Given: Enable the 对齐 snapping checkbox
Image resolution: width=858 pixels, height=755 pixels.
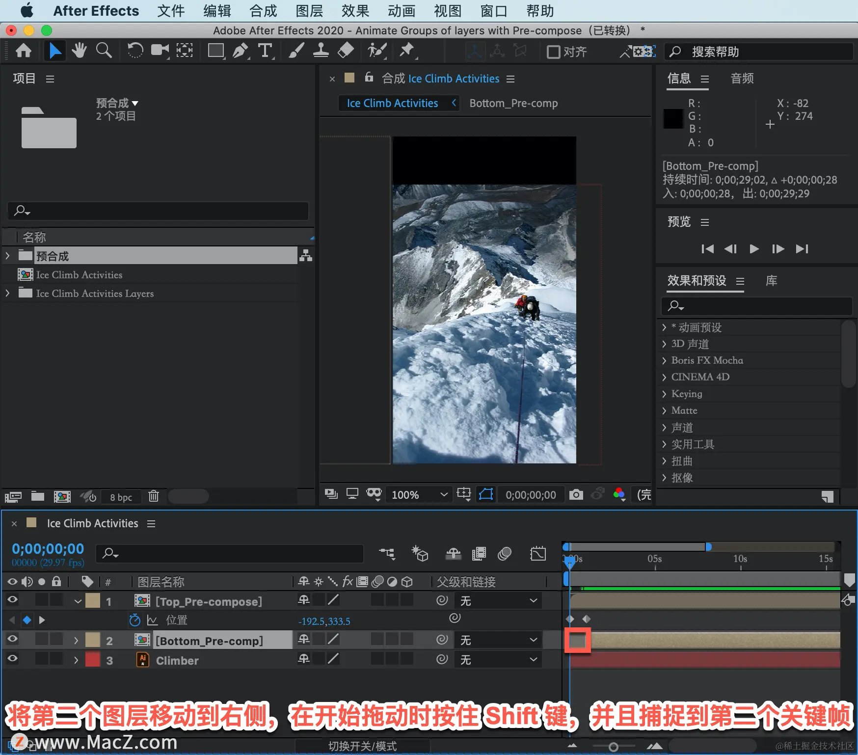Looking at the screenshot, I should 553,52.
